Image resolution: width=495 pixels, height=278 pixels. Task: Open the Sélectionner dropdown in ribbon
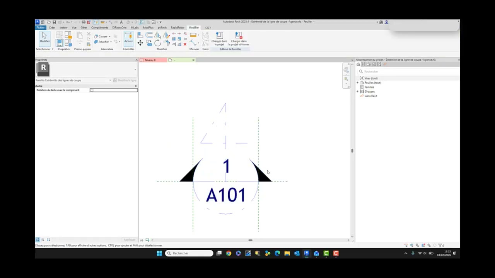[44, 49]
